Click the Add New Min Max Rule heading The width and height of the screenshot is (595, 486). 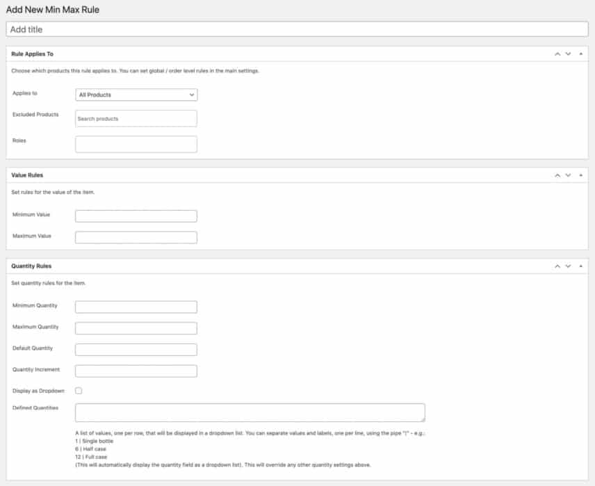(52, 10)
